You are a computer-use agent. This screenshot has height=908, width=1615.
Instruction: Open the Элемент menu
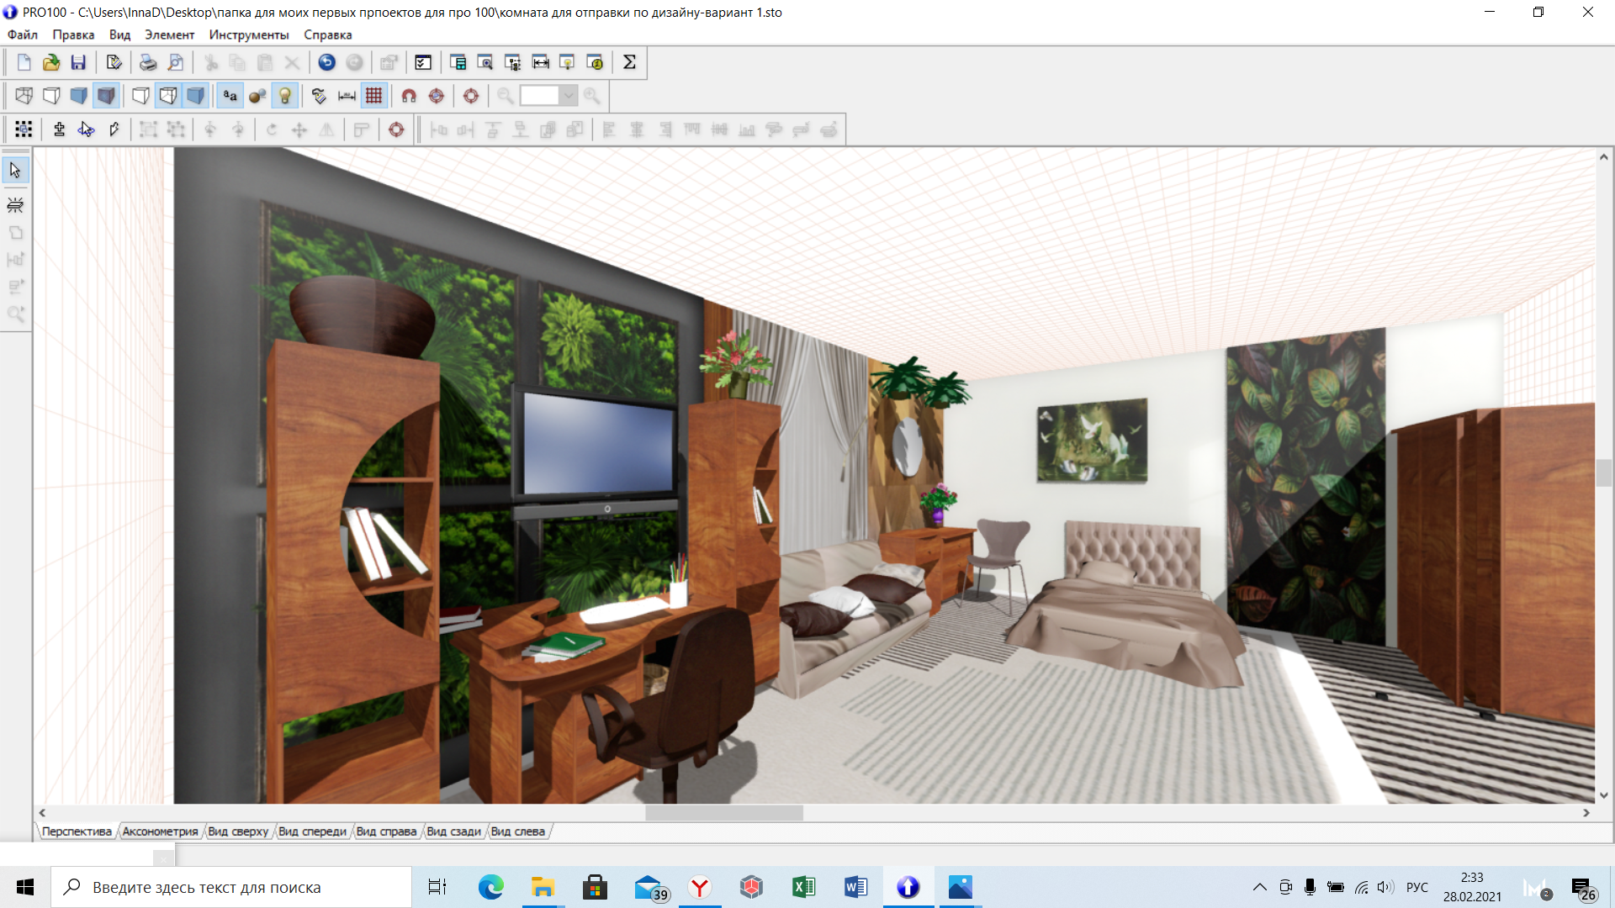pyautogui.click(x=169, y=34)
